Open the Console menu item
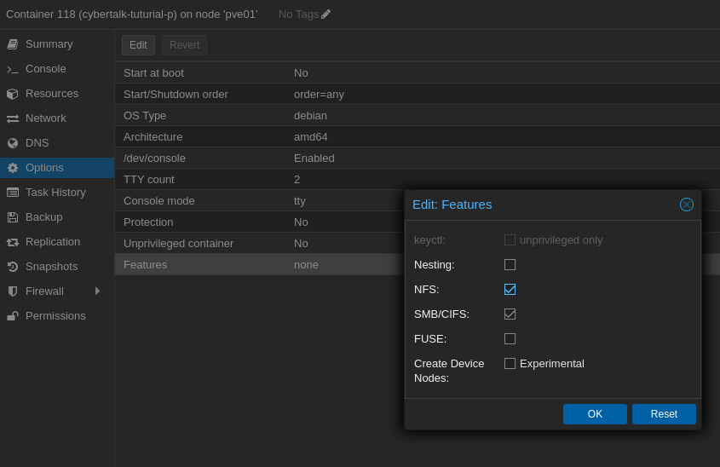The width and height of the screenshot is (720, 467). [x=57, y=69]
